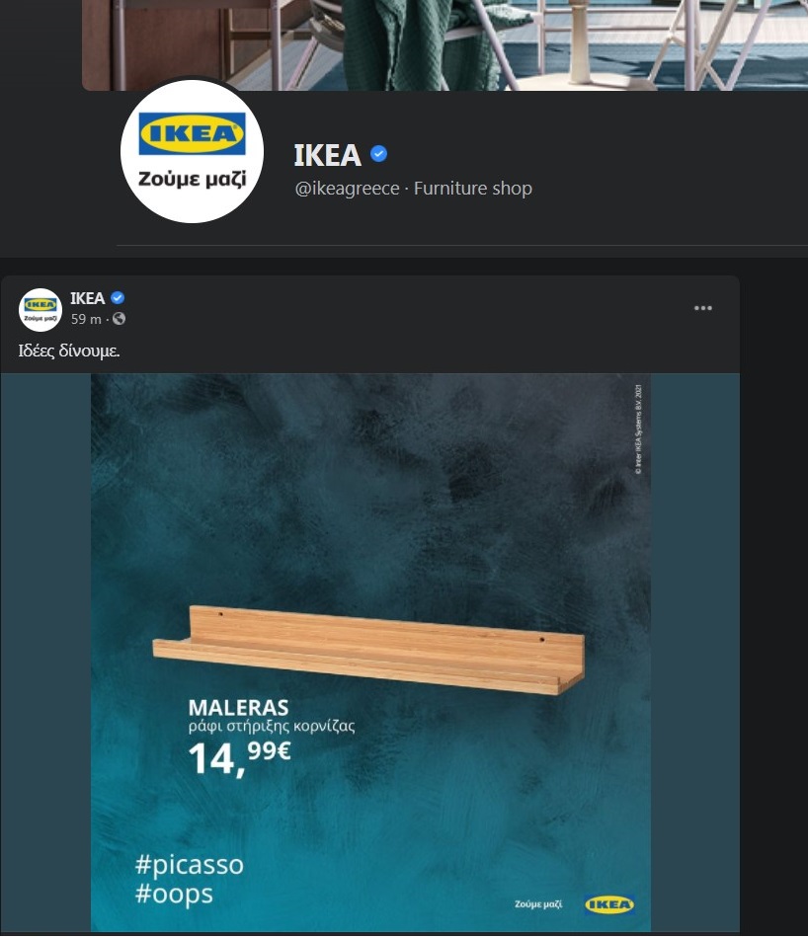Click the verified badge beside the page title

coord(379,154)
